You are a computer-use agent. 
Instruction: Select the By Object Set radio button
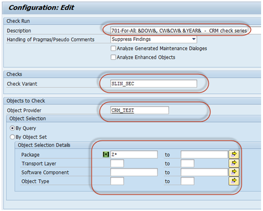[12, 137]
